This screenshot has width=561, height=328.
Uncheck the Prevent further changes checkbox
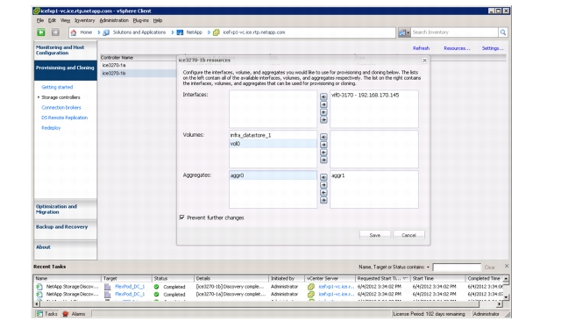(182, 217)
